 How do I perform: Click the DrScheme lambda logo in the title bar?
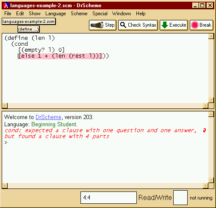click(x=6, y=6)
